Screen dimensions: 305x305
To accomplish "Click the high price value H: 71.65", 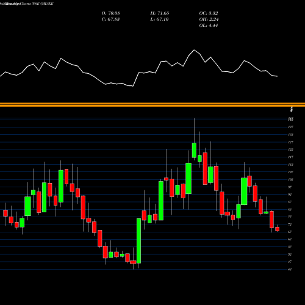I will click(x=160, y=13).
